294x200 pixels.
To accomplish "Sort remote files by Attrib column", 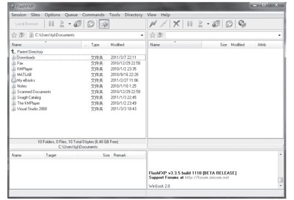I will (269, 45).
